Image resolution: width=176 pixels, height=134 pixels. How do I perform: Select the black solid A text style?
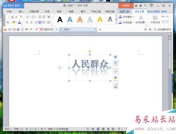click(60, 19)
